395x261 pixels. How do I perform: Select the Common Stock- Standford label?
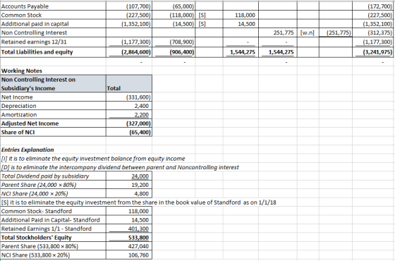pos(37,211)
